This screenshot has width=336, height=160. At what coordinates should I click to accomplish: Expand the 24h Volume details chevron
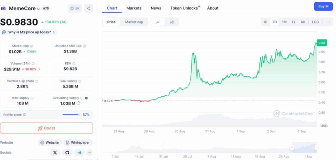coord(40,69)
